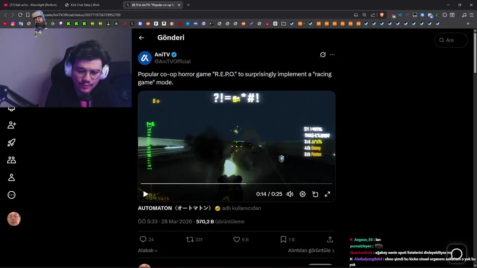Screen dimensions: 477x268
Task: Open the bookmarks folder icon
Action: pos(284,23)
